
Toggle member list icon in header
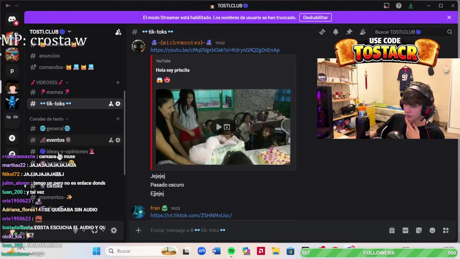(x=363, y=32)
